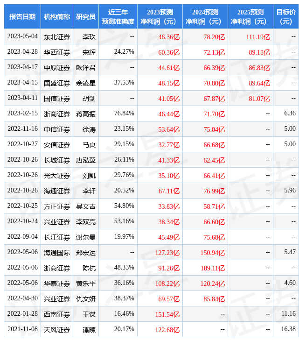The width and height of the screenshot is (299, 341).
Task: Select the 国盛证券 institution cell
Action: coord(57,83)
